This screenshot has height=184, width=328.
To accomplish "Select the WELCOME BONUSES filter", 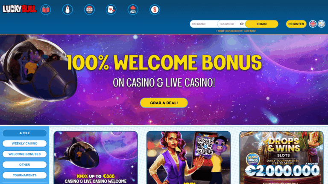I will (x=24, y=154).
